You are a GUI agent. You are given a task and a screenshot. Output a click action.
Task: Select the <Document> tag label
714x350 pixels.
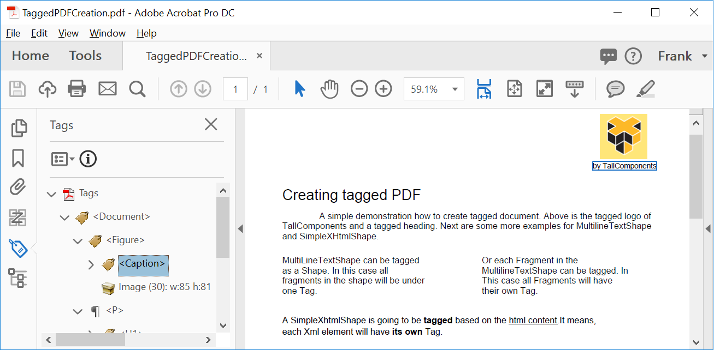click(121, 216)
